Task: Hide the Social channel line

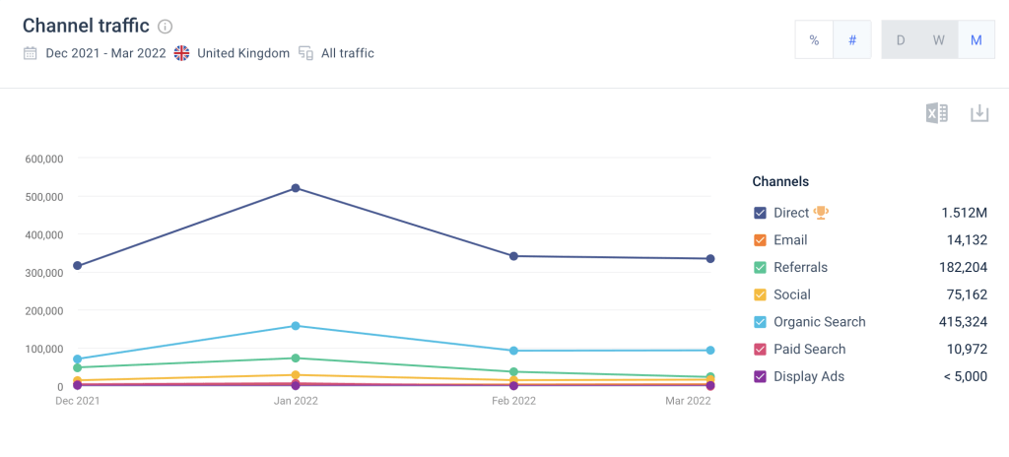Action: pos(760,294)
